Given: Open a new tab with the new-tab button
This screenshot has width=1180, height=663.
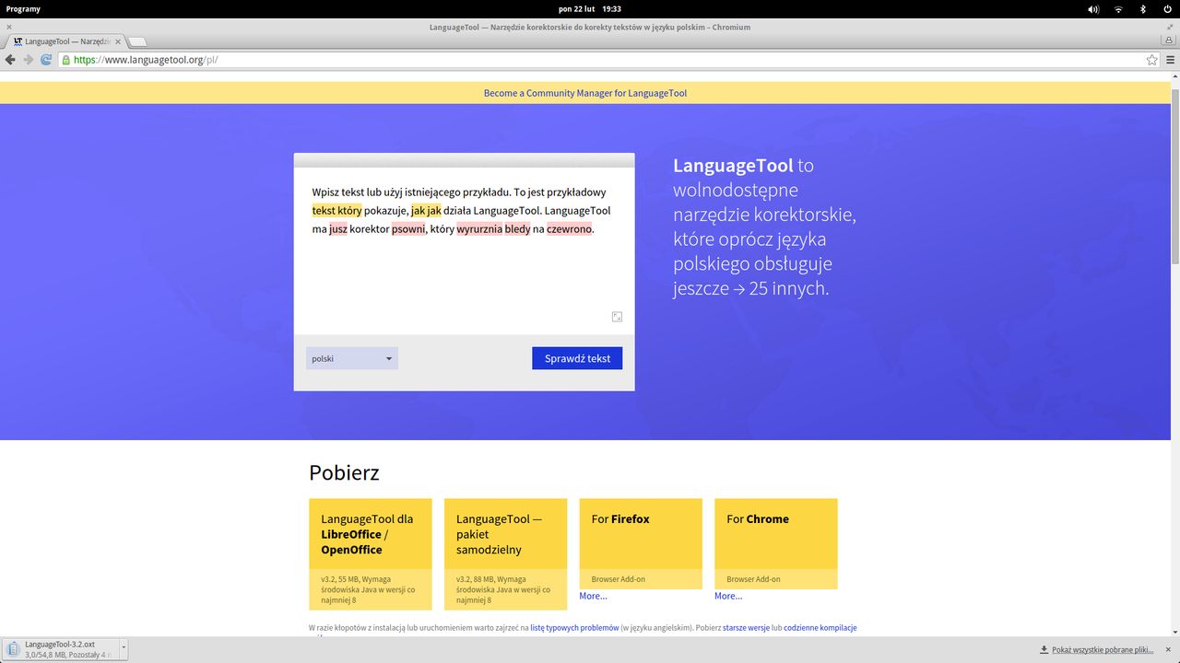Looking at the screenshot, I should click(137, 41).
